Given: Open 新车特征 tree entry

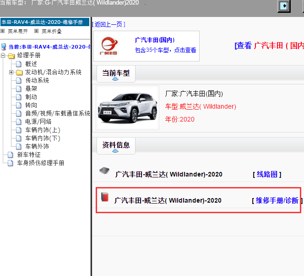Looking at the screenshot, I should click(29, 155).
